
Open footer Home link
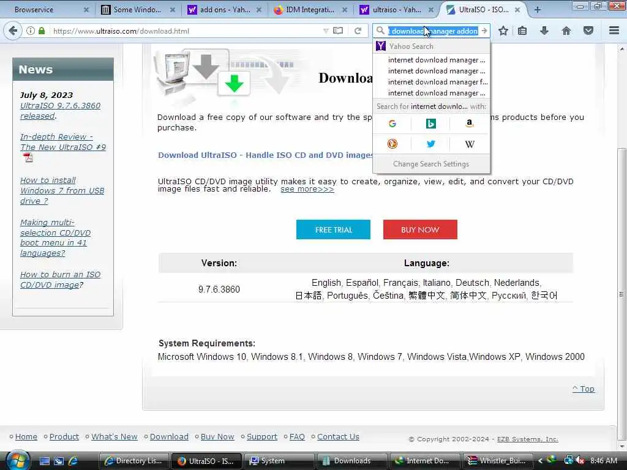tap(26, 437)
